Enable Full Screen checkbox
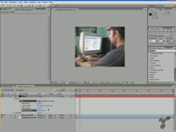Screen dimensions: 176x132 [167, 44]
